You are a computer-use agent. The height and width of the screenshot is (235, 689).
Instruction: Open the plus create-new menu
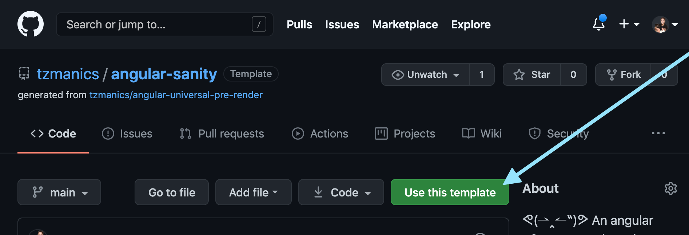tap(629, 24)
